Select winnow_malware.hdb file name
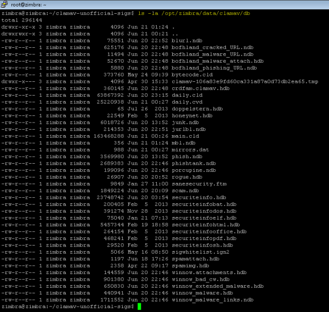This screenshot has width=329, height=312. pyautogui.click(x=202, y=293)
